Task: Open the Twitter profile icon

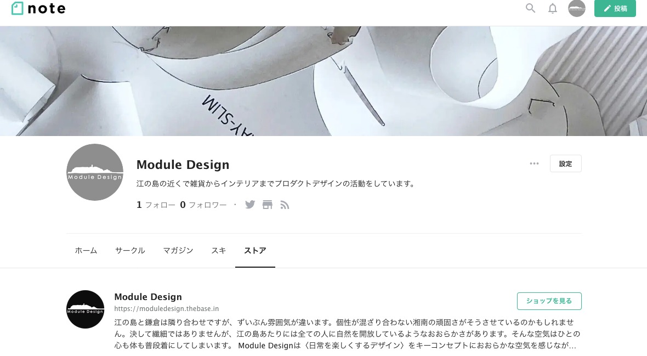Action: (x=250, y=205)
